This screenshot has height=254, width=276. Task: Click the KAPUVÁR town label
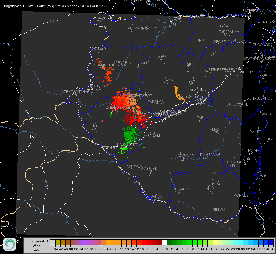(x=134, y=28)
